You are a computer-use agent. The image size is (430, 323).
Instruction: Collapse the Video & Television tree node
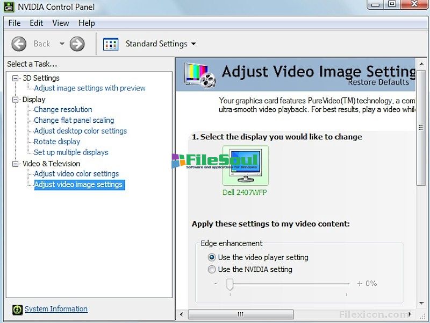[x=16, y=164]
